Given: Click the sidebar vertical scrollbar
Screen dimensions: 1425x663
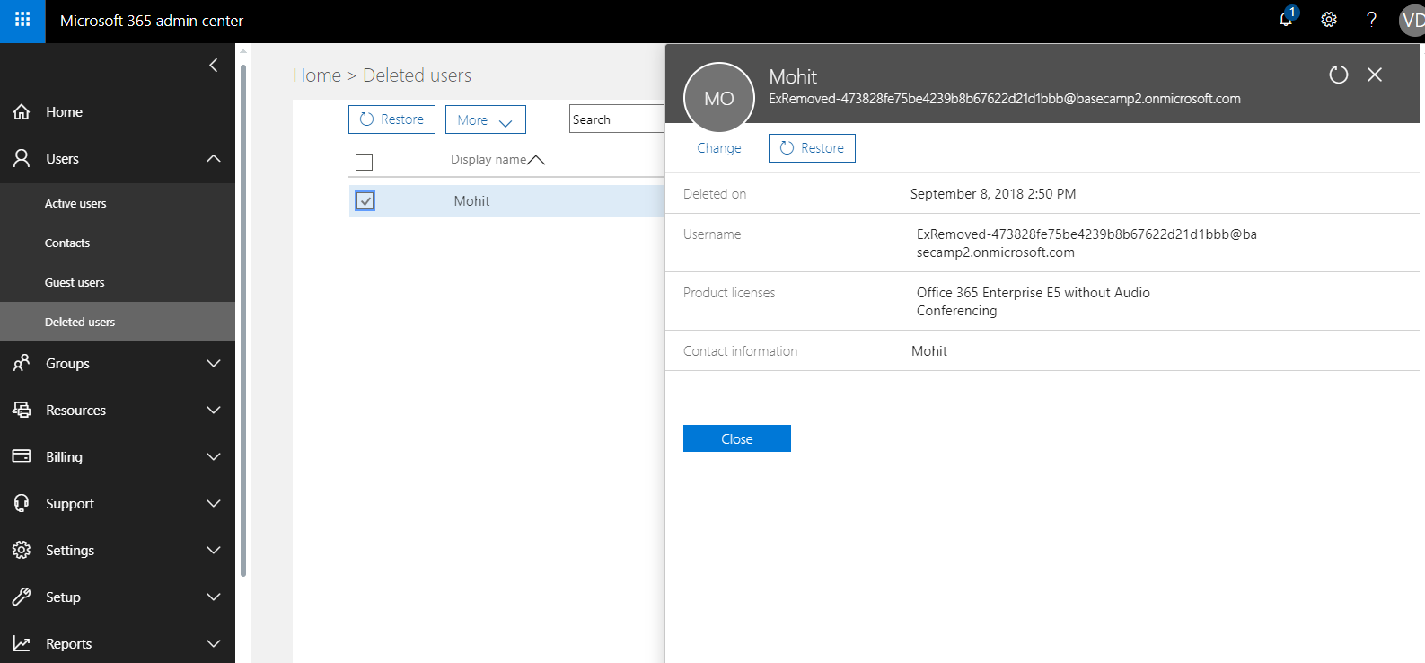Looking at the screenshot, I should pos(243,321).
